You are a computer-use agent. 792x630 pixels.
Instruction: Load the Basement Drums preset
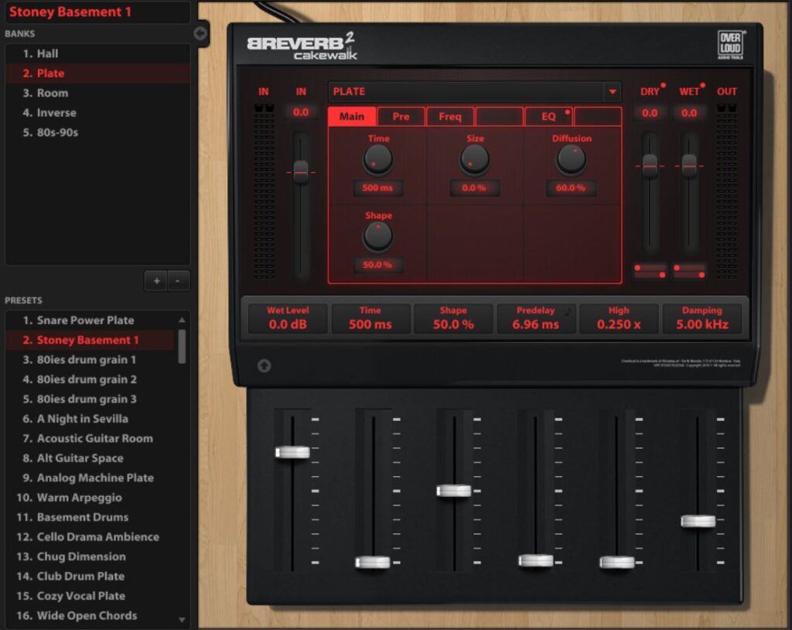pyautogui.click(x=91, y=517)
